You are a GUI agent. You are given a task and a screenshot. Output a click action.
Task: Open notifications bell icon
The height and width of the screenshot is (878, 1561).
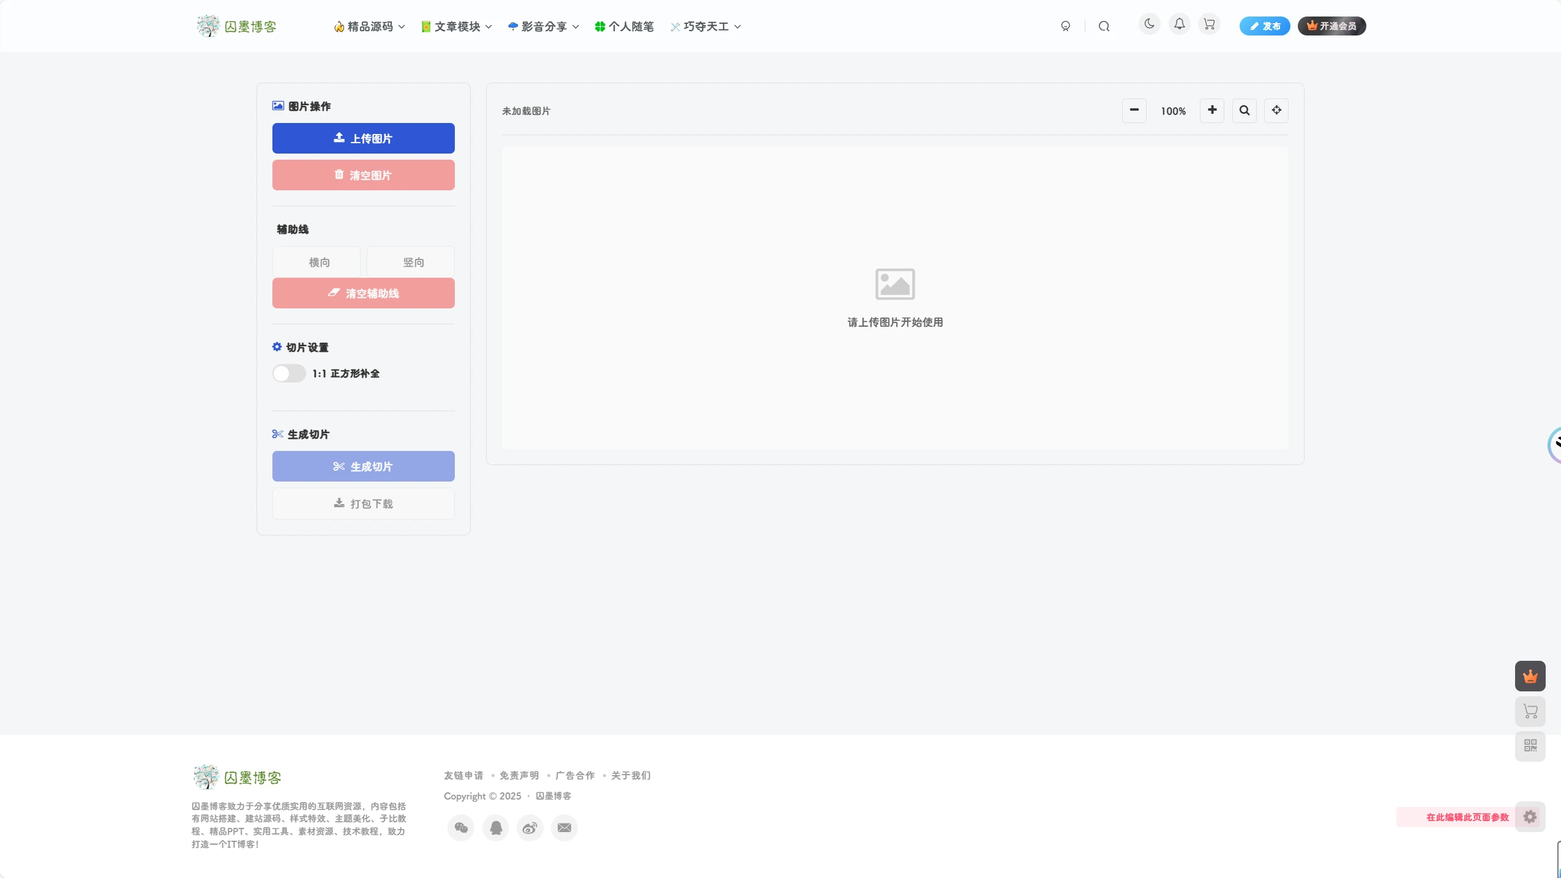coord(1179,24)
